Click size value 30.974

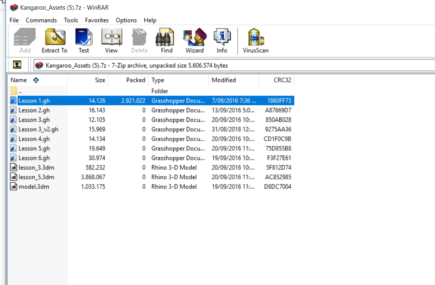[x=97, y=158]
